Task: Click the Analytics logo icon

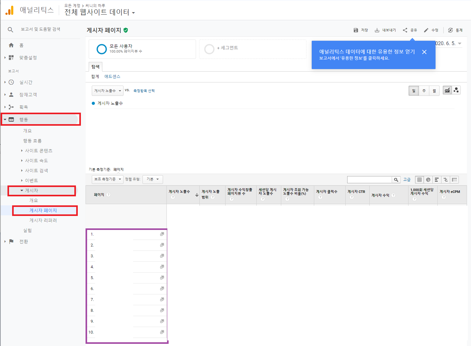Action: tap(10, 10)
